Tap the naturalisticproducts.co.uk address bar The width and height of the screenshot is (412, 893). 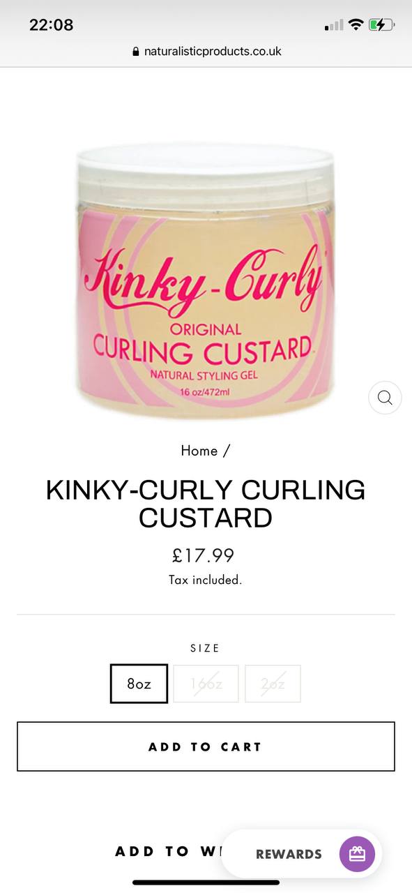(206, 52)
